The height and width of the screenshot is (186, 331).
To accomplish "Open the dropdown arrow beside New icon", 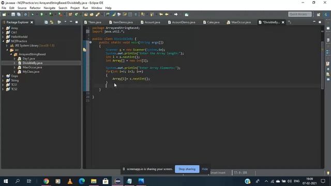I will tap(8, 14).
